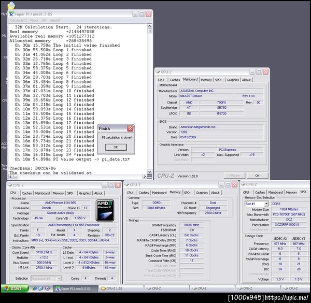
Task: Click the Super PI horizontal scroll right arrow
Action: click(x=145, y=177)
